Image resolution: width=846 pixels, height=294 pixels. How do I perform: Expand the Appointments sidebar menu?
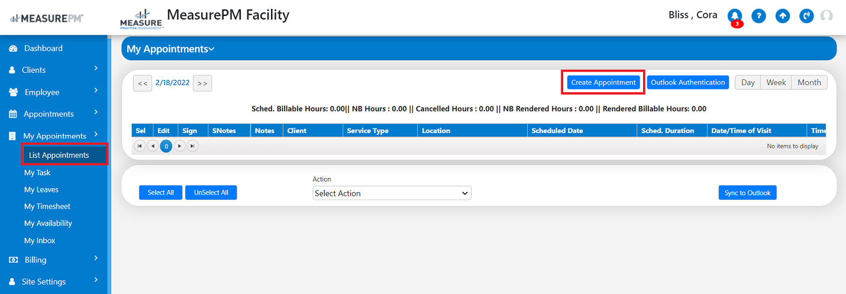click(x=96, y=112)
